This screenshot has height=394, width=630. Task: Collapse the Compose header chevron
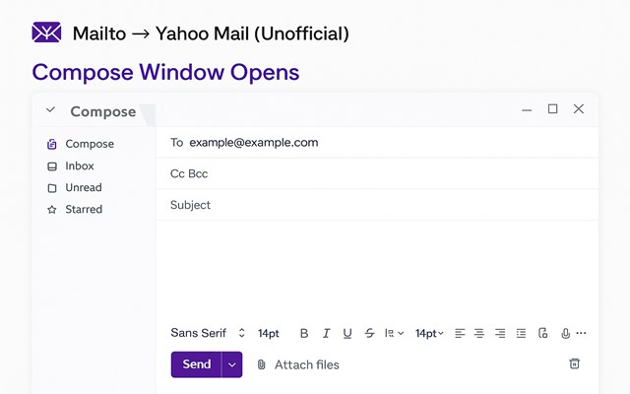coord(51,110)
